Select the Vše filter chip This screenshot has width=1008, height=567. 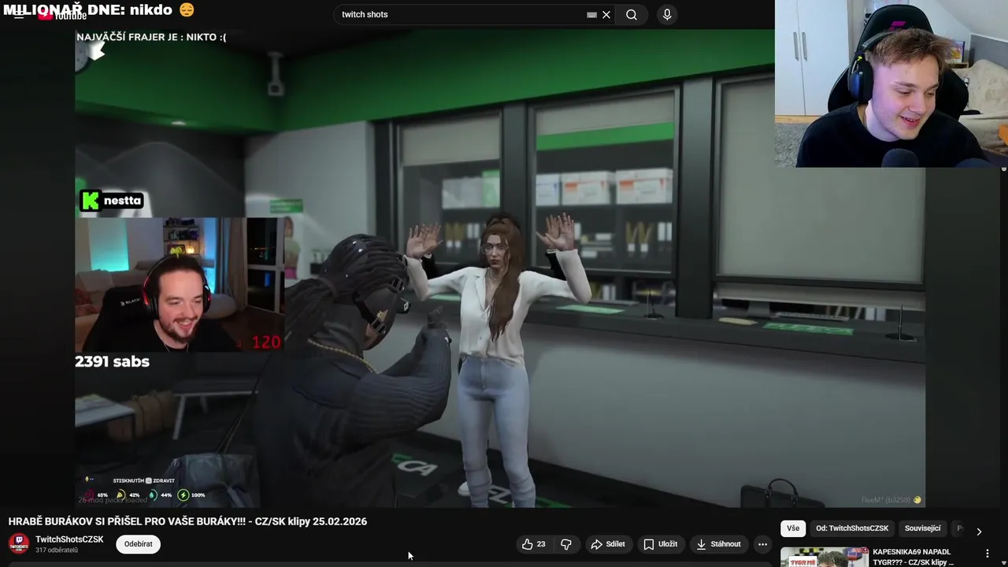(x=793, y=528)
